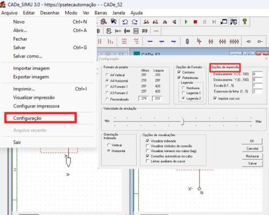Click the pause simulation icon
Viewport: 269px width, 215px height.
click(204, 22)
